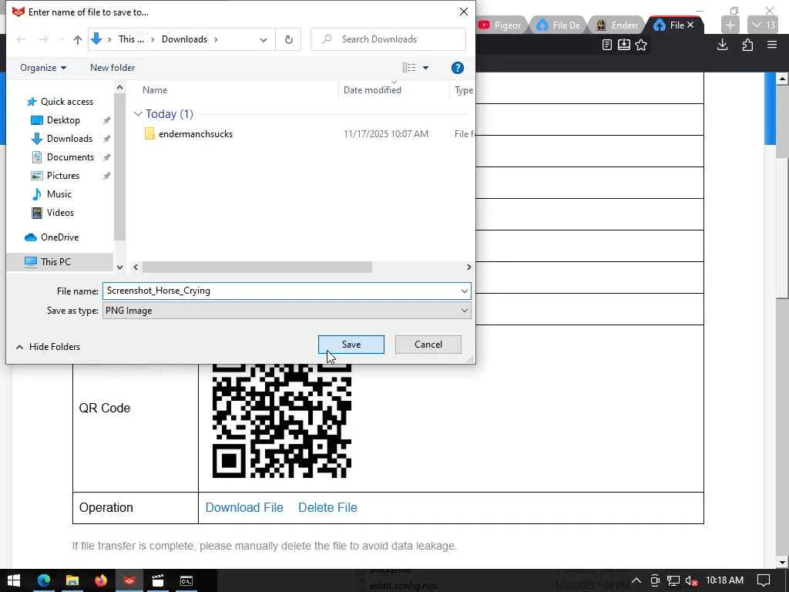Click the Search Downloads field
This screenshot has width=789, height=592.
pyautogui.click(x=388, y=39)
